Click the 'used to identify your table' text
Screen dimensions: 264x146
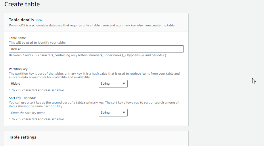tap(37, 42)
